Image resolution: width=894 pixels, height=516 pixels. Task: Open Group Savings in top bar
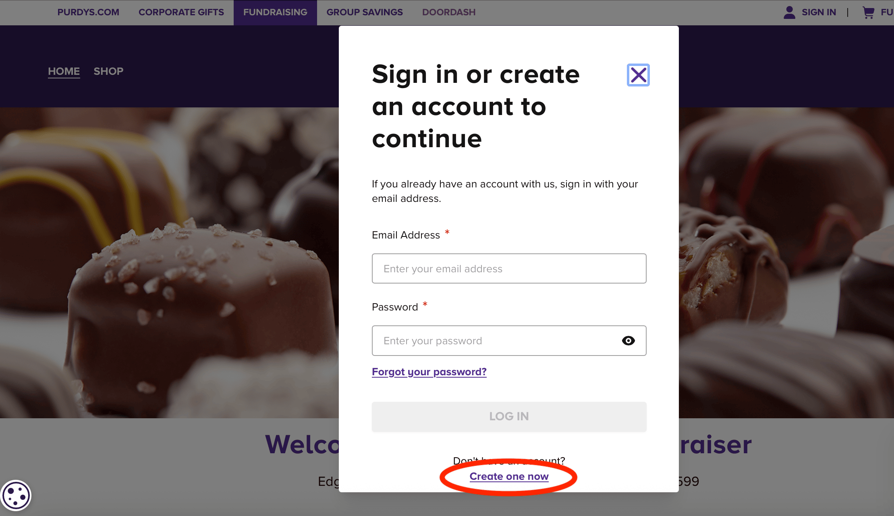(x=365, y=12)
